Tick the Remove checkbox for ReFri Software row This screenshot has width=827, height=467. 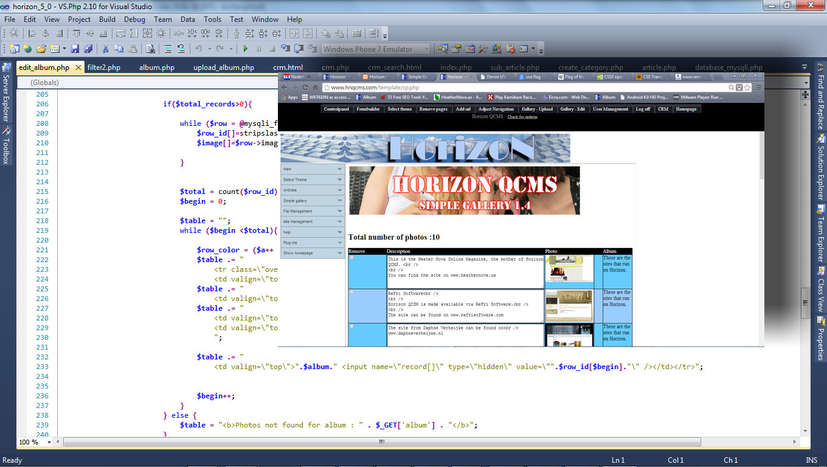[x=352, y=292]
